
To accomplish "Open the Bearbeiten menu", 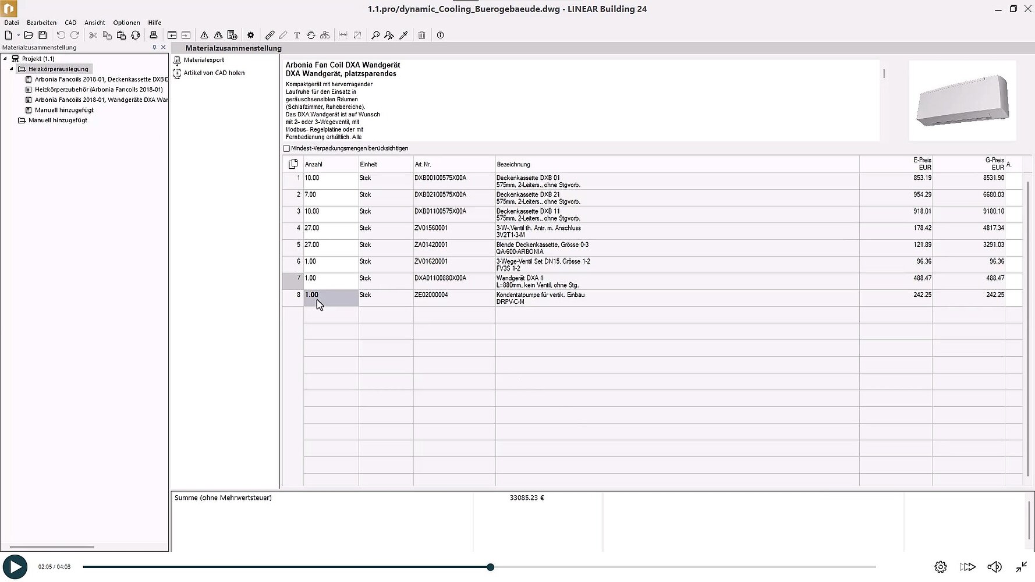I will coord(41,23).
